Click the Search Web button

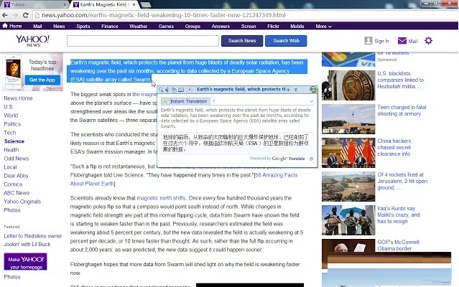pos(286,41)
